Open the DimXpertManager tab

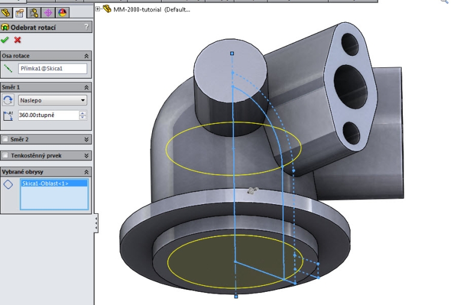pos(48,13)
